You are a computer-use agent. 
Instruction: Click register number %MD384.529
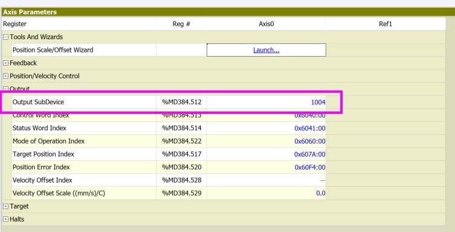click(x=182, y=193)
